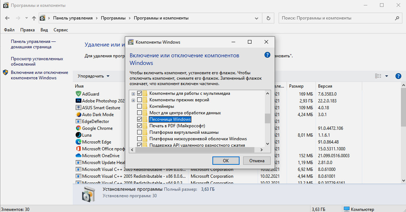This screenshot has height=212, width=406.
Task: Expand breadcrumb arrow after Панель управления
Action: pyautogui.click(x=97, y=18)
